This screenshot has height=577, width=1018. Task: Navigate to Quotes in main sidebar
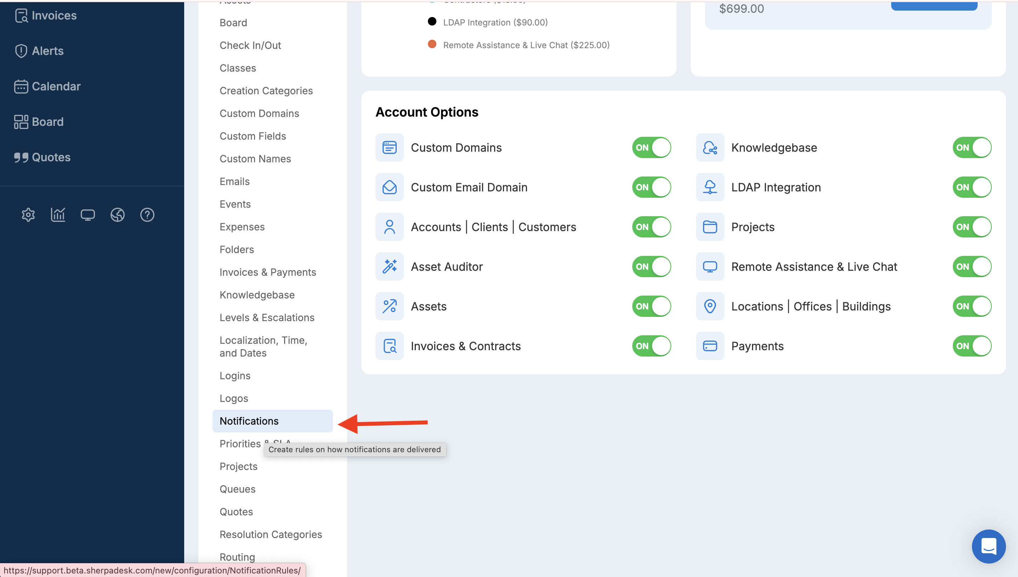51,157
